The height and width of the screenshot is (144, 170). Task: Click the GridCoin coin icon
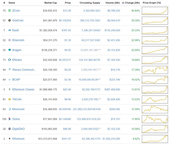[10, 20]
